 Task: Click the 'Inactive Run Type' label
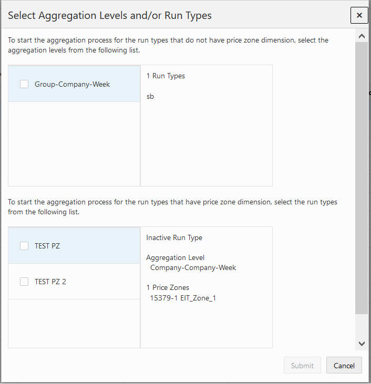point(174,237)
